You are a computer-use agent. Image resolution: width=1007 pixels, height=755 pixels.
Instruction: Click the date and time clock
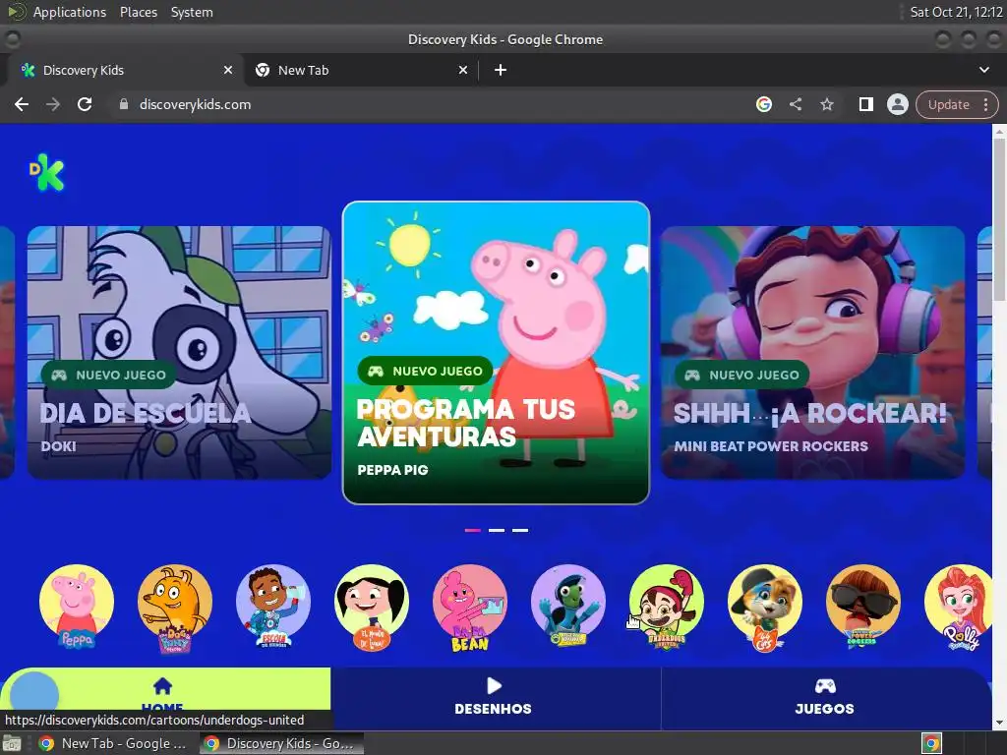[956, 12]
